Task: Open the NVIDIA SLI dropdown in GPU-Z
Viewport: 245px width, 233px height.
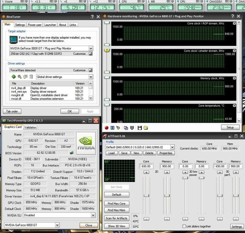Action: point(93,215)
